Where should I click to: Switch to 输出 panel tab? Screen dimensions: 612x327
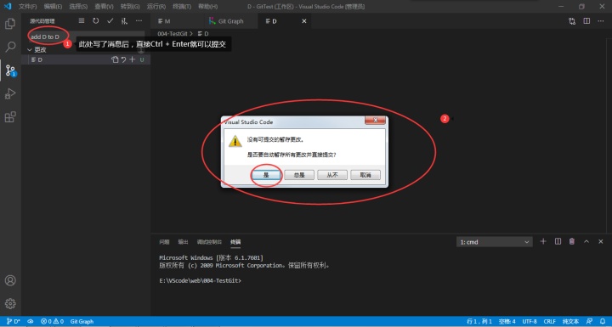183,242
